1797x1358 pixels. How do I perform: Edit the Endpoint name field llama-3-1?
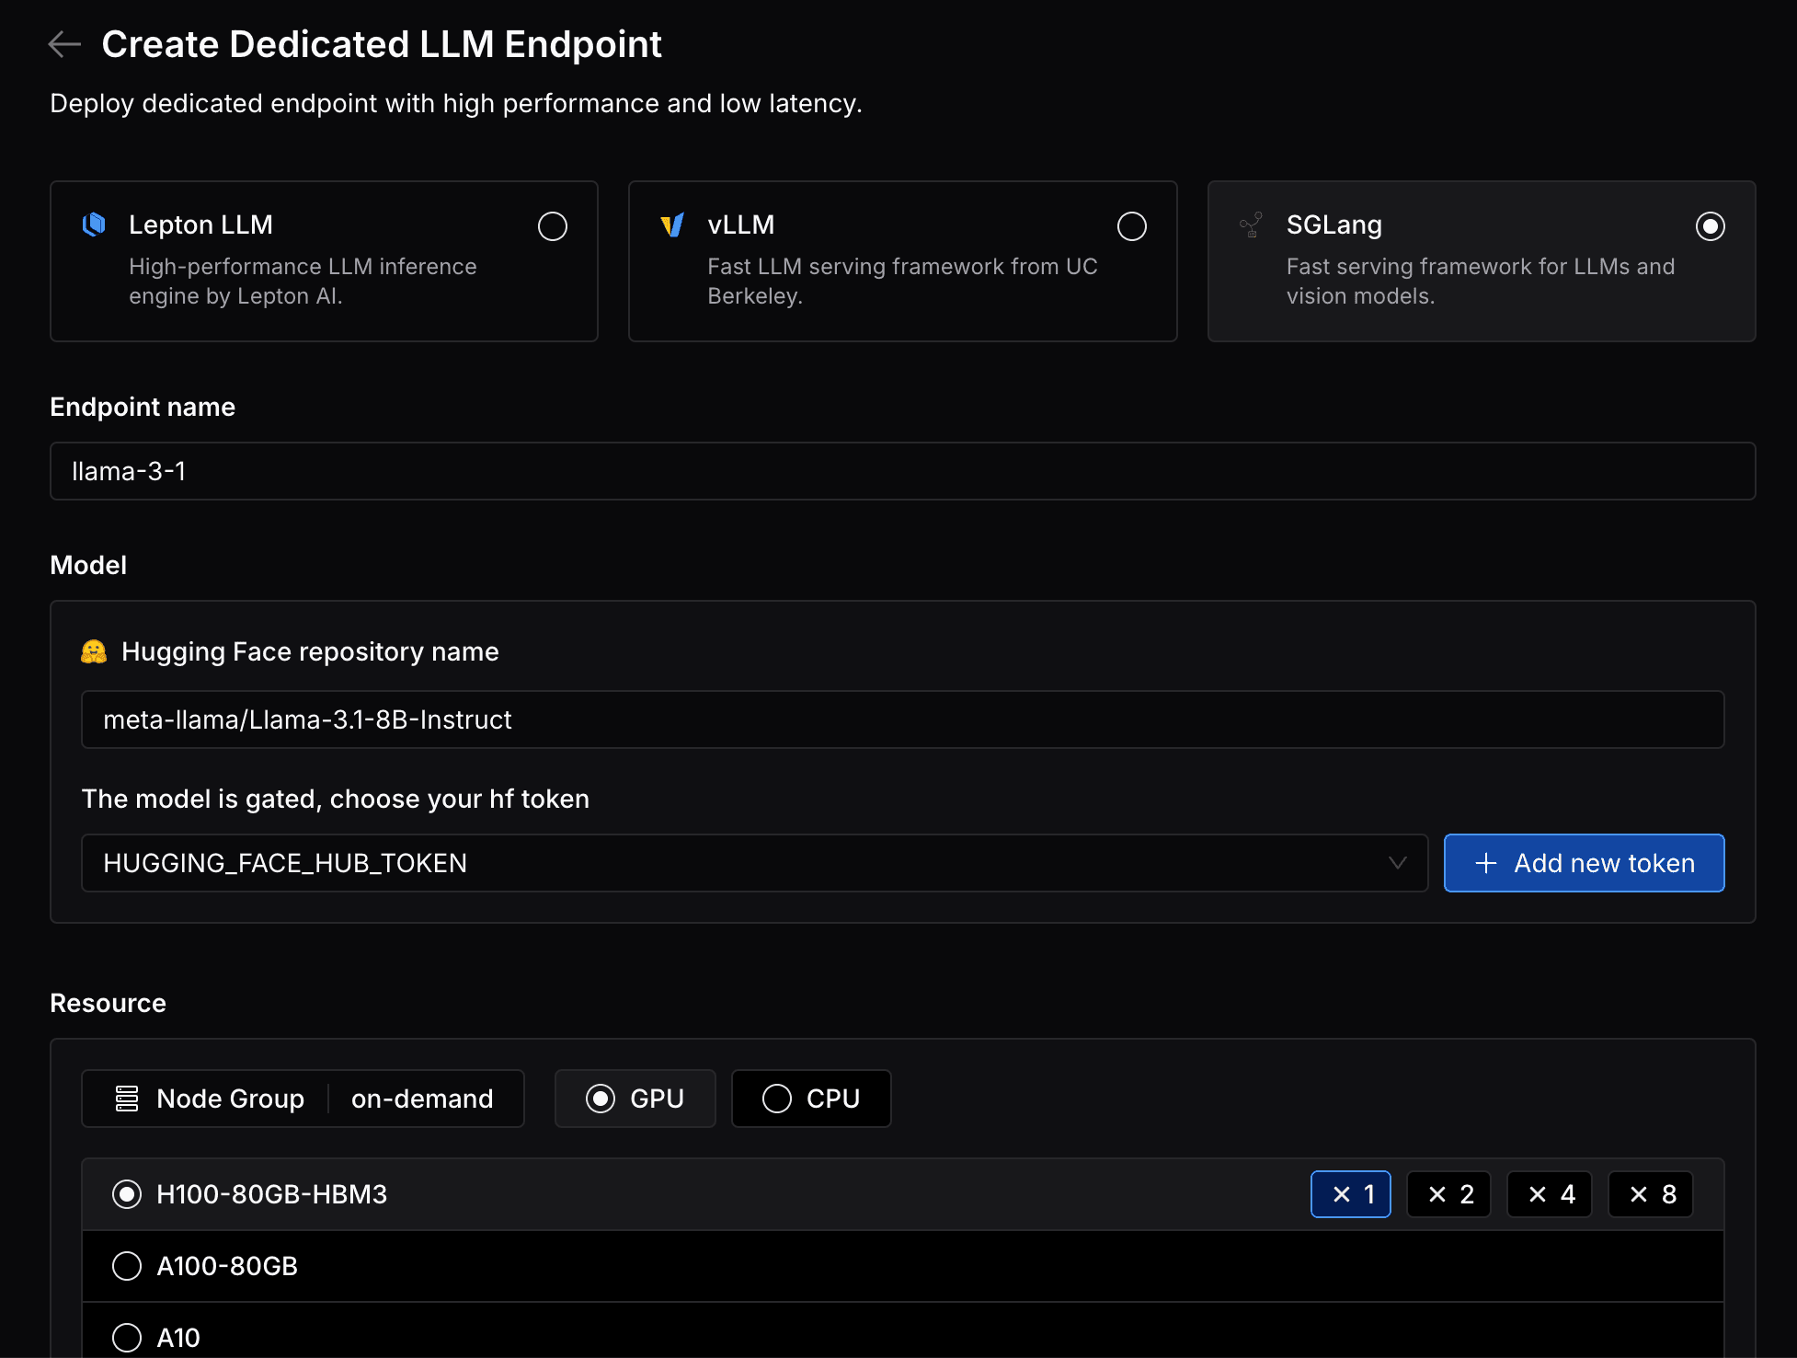903,471
